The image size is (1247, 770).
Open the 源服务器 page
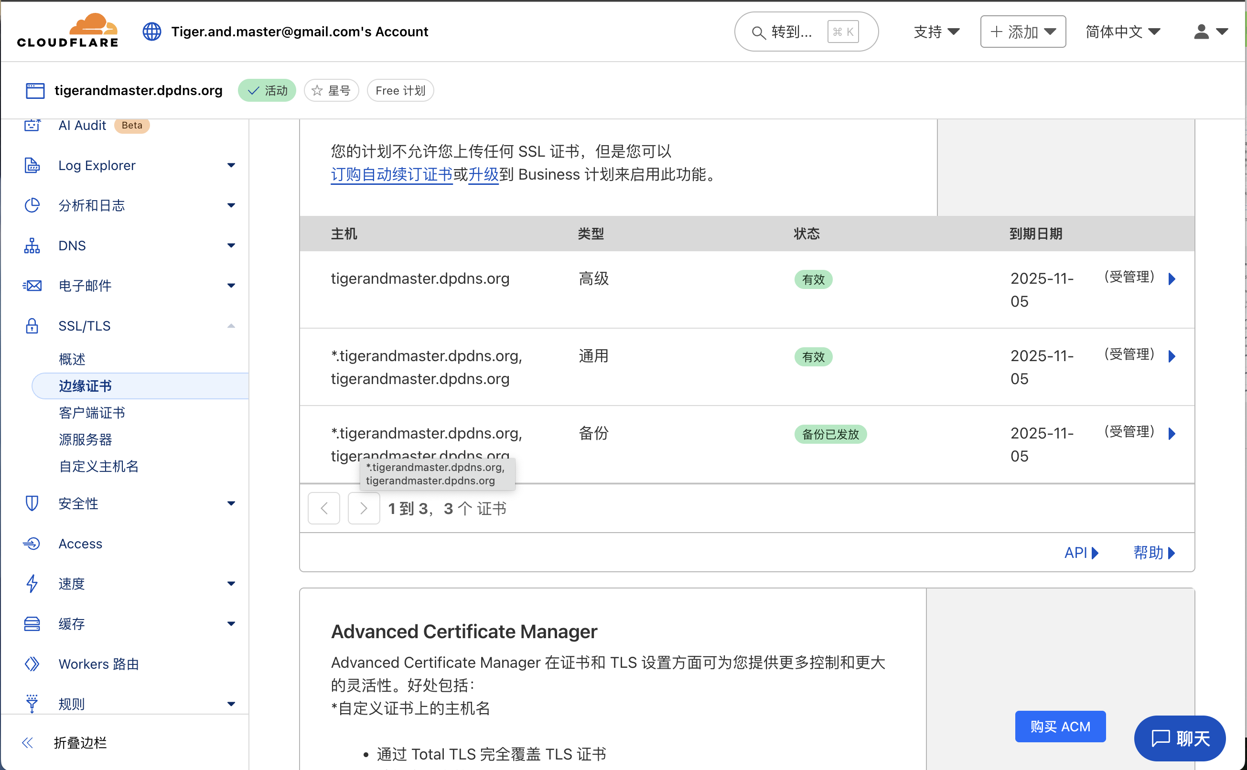[85, 439]
